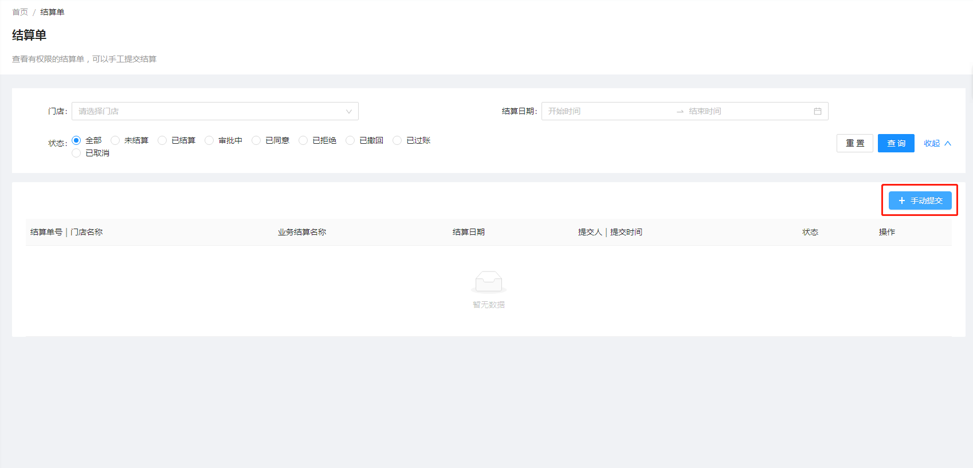
Task: Select the 已过账 status radio button
Action: (x=397, y=140)
